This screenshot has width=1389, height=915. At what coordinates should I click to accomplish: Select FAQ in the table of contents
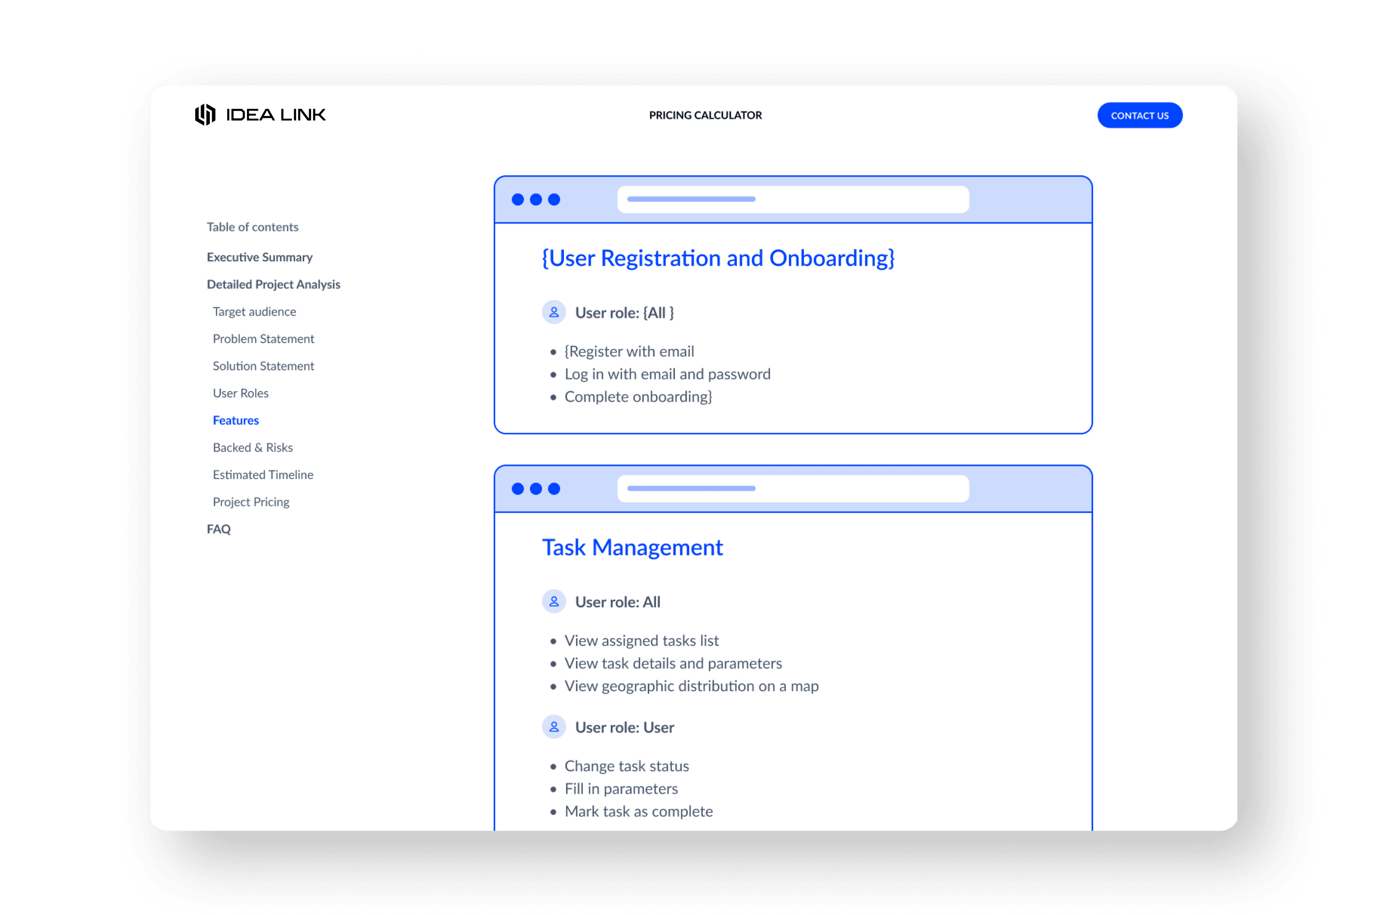coord(219,529)
